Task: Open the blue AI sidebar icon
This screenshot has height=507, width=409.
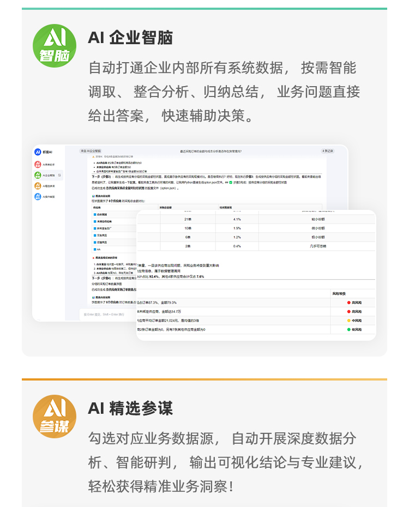Action: tap(38, 197)
